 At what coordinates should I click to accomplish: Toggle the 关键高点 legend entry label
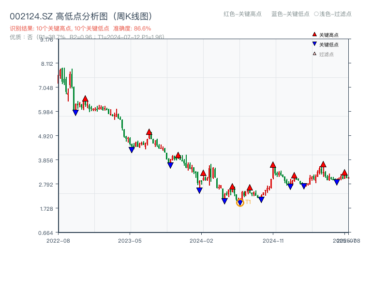[x=329, y=35]
